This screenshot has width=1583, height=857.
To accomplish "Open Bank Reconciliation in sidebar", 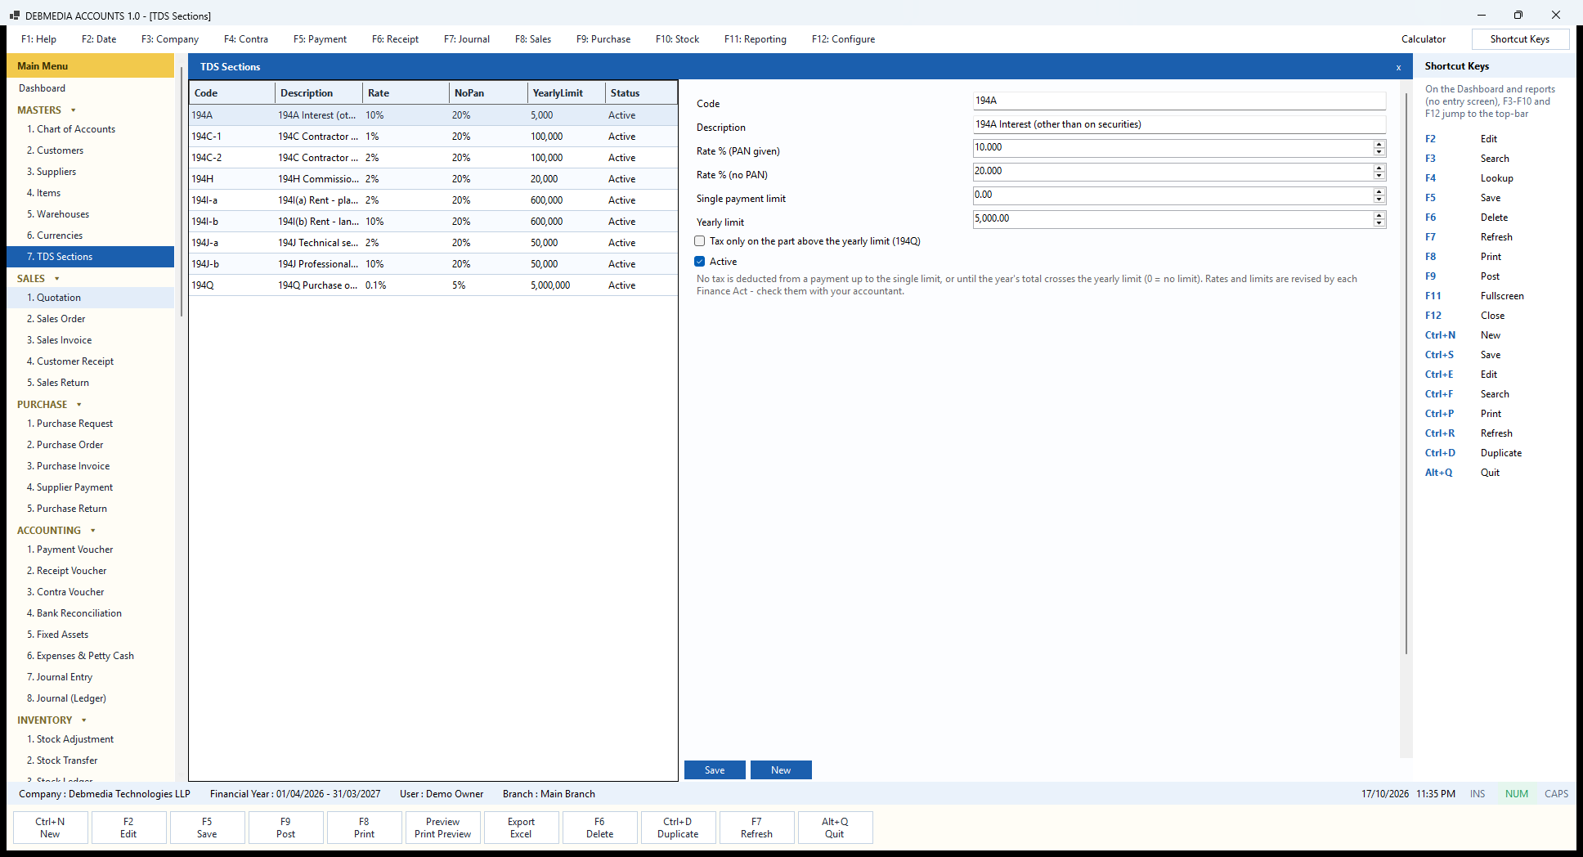I will tap(90, 613).
